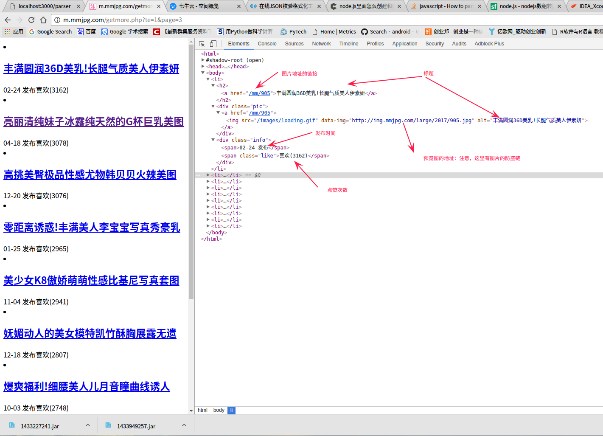This screenshot has height=436, width=603.
Task: Collapse the div class info node
Action: pos(213,140)
